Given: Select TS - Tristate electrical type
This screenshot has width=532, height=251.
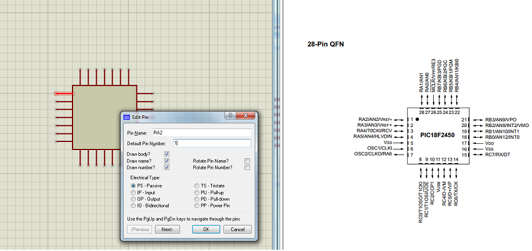Looking at the screenshot, I should 209,186.
